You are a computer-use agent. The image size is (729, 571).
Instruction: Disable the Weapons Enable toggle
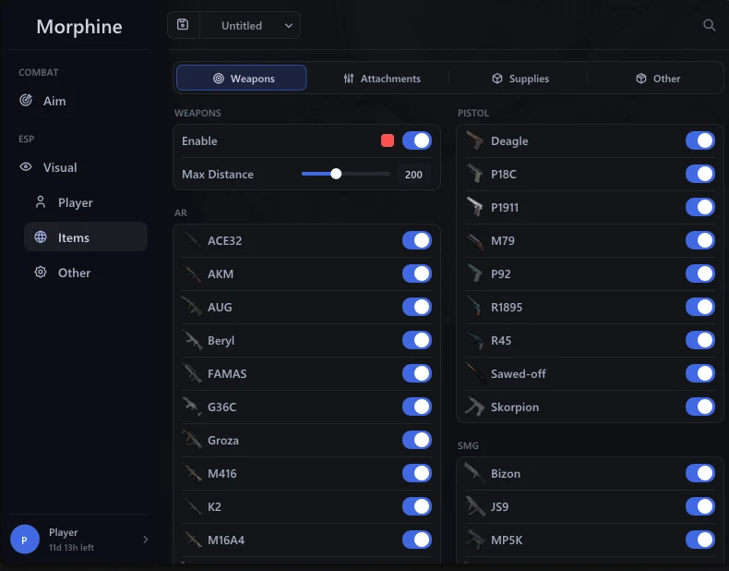416,140
